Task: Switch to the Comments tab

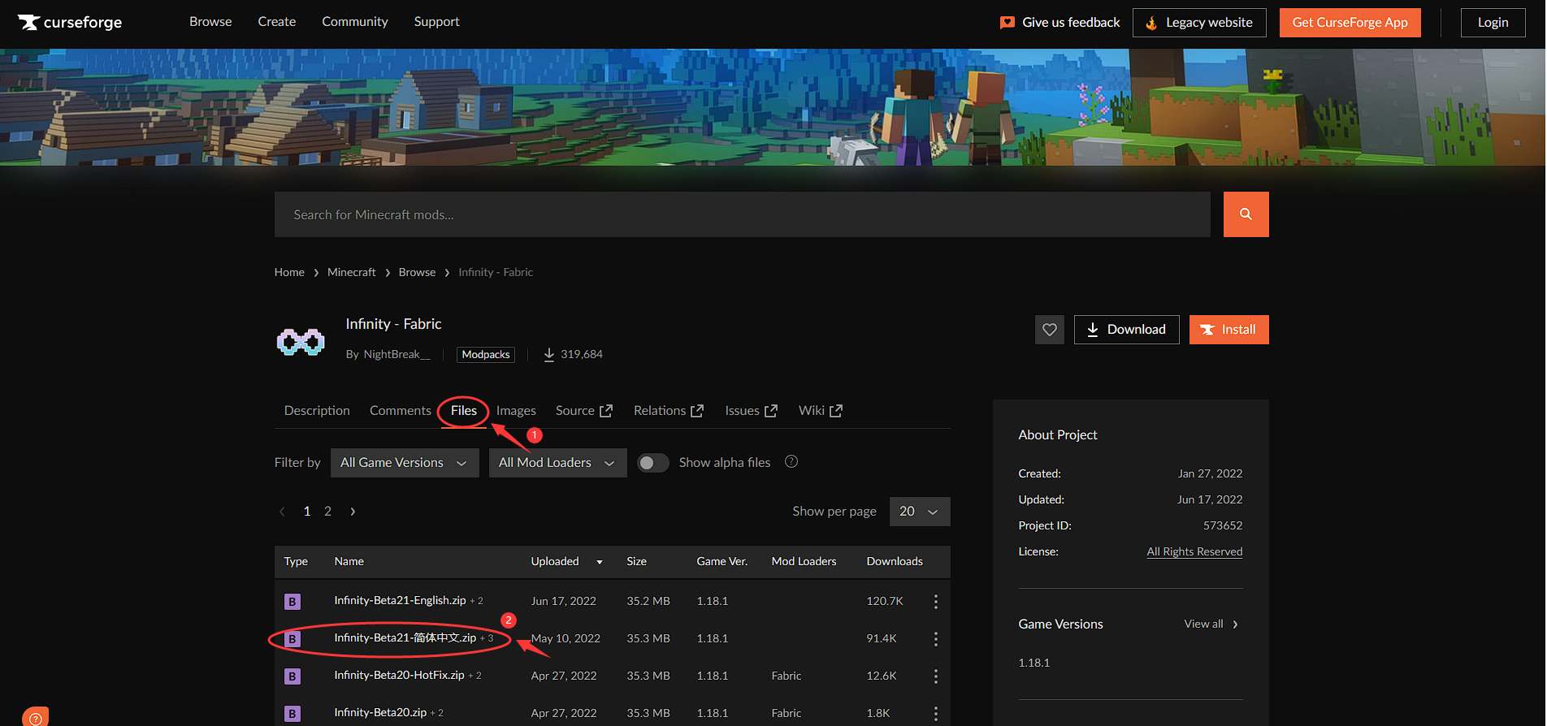Action: (x=401, y=411)
